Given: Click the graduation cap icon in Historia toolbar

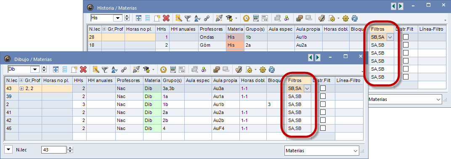Looking at the screenshot, I should coord(230,18).
